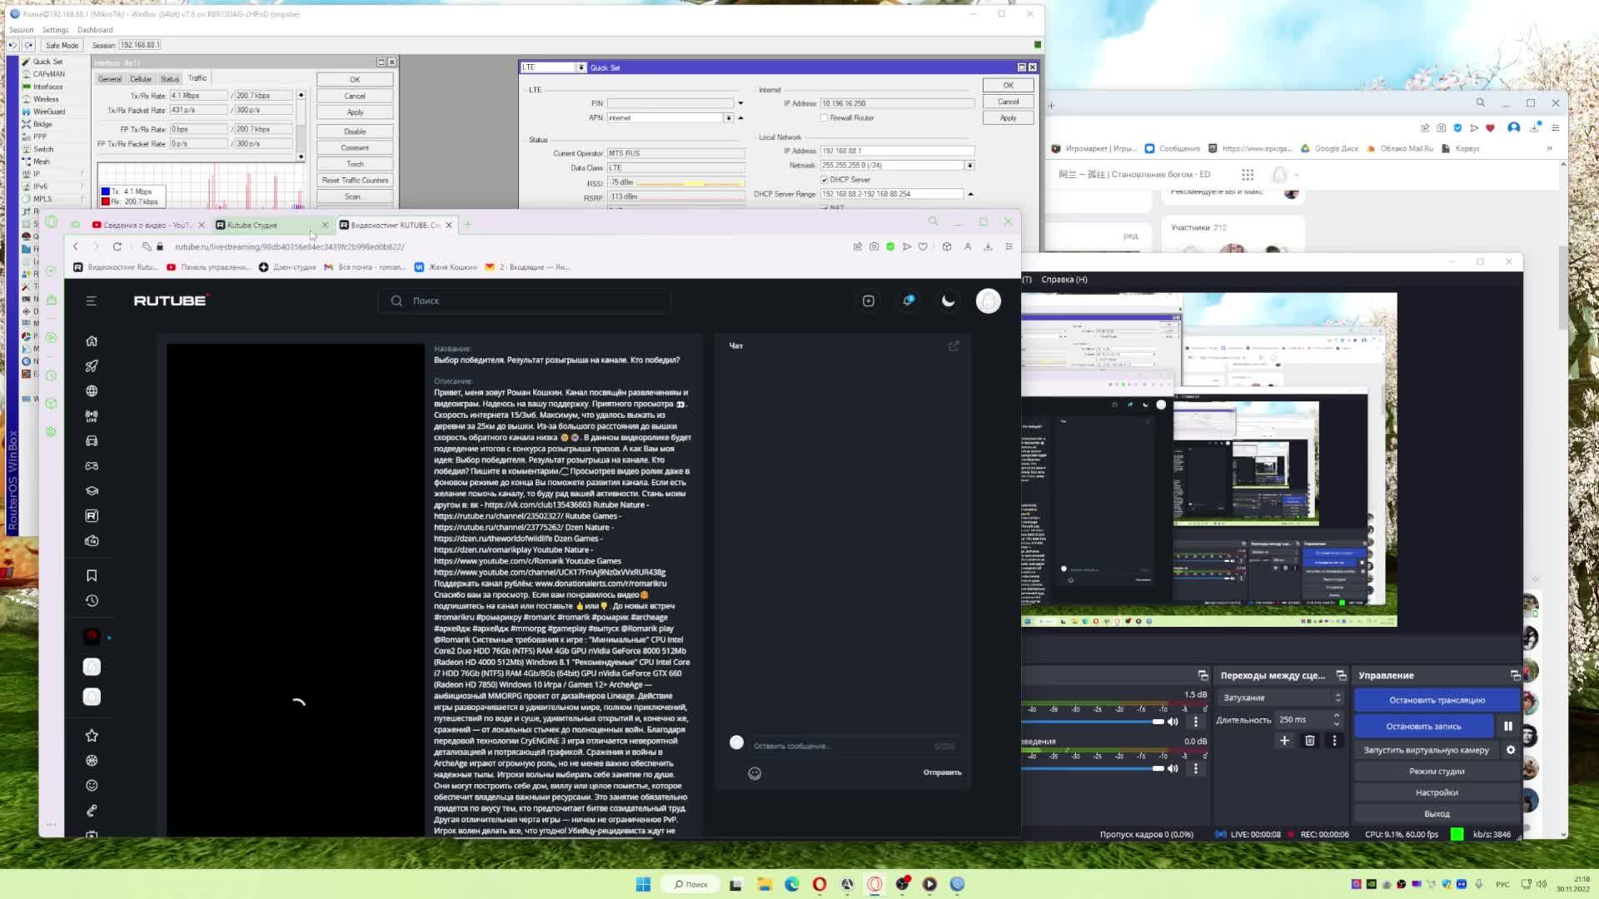Viewport: 1599px width, 899px height.
Task: Expand the Затухание transition dropdown in OBS
Action: click(x=1281, y=698)
